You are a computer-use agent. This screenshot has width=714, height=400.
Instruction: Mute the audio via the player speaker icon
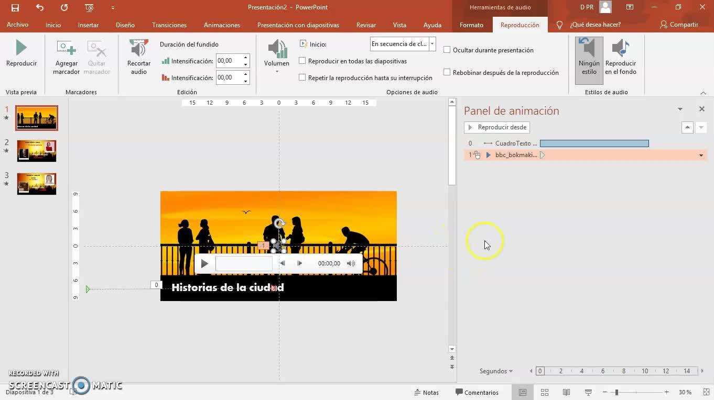click(351, 263)
